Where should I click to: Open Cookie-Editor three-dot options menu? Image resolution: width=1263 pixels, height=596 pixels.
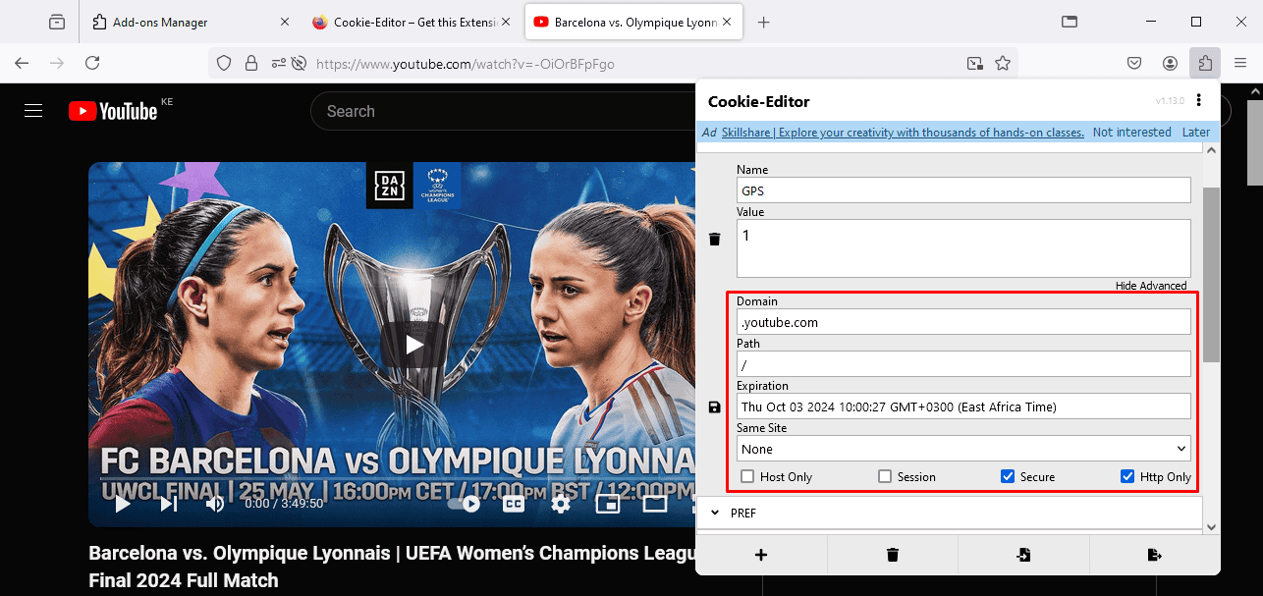click(x=1199, y=101)
